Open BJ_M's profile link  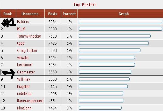tap(21, 29)
